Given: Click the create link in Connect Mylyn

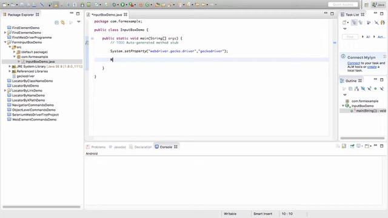Looking at the screenshot, I should pos(372,67).
